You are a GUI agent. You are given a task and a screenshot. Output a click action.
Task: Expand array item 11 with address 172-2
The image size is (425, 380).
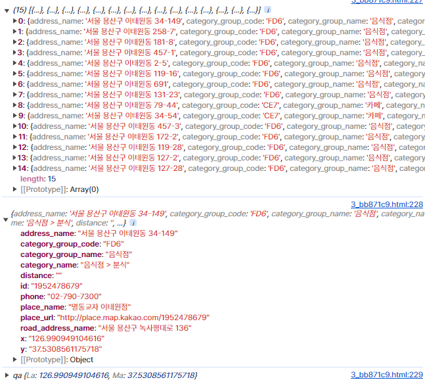pyautogui.click(x=15, y=137)
